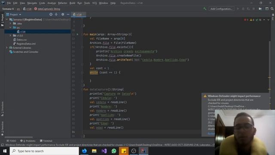Open the Help menu
This screenshot has height=155, width=275.
pos(113,3)
